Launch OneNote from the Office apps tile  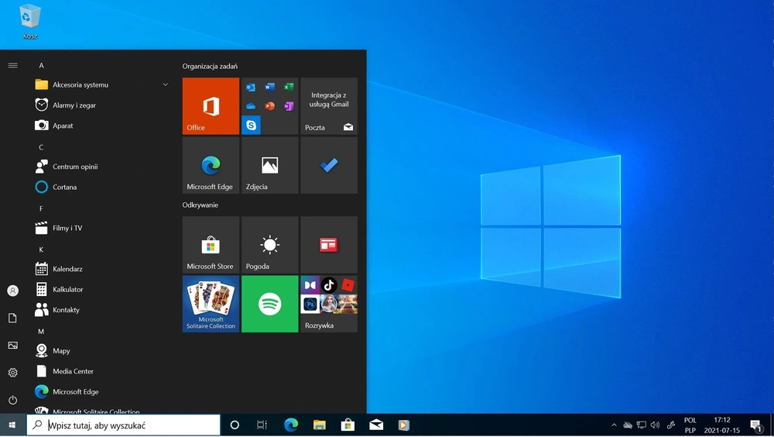pyautogui.click(x=289, y=106)
